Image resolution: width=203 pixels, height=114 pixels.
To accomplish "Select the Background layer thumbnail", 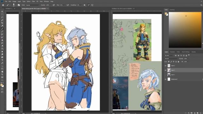I will [x=169, y=79].
